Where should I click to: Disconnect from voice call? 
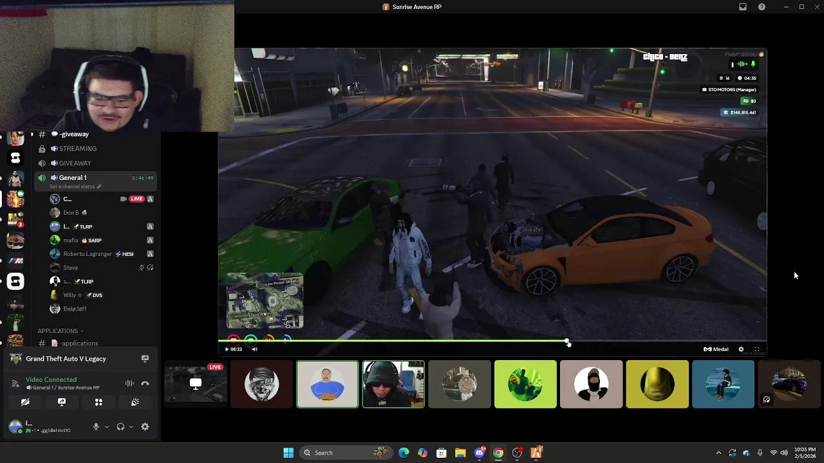pos(145,383)
